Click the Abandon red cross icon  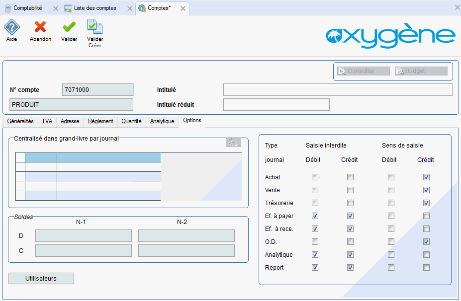pos(40,27)
